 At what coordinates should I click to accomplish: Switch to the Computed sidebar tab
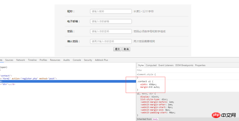click(x=151, y=65)
